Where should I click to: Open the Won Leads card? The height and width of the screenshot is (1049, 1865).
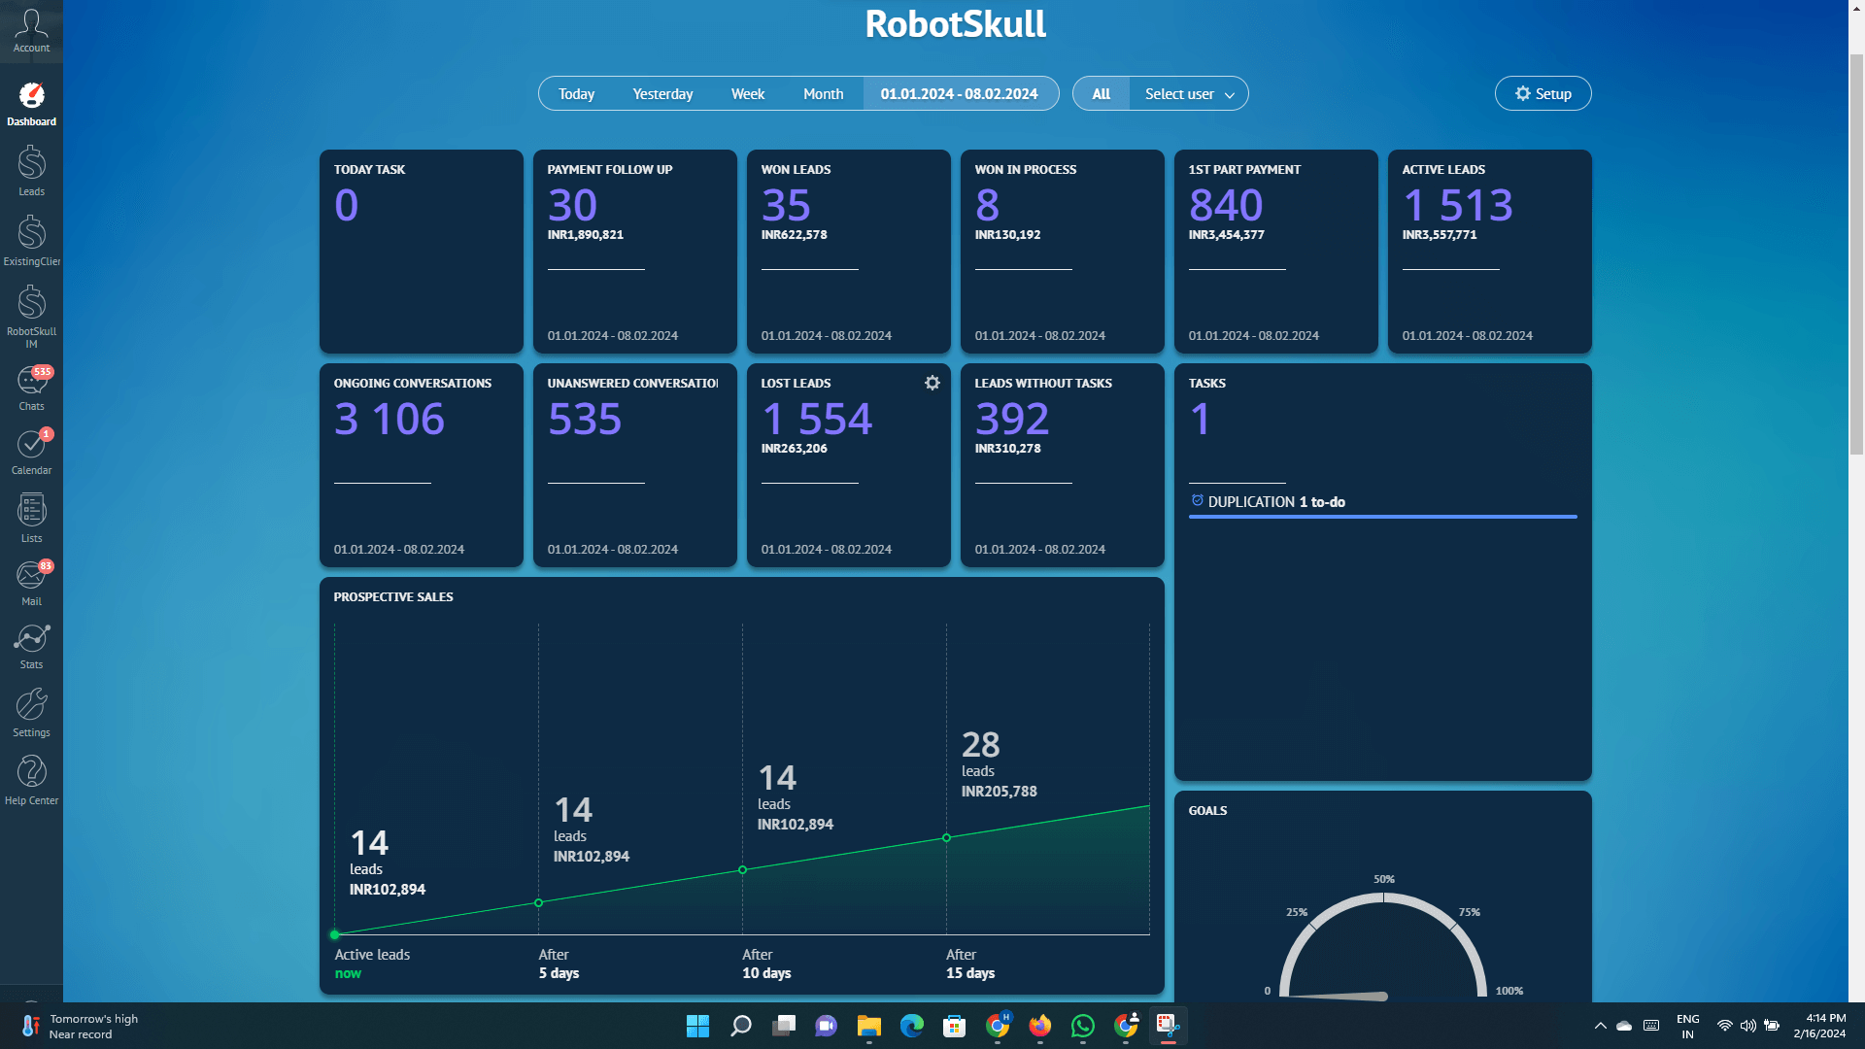point(849,251)
